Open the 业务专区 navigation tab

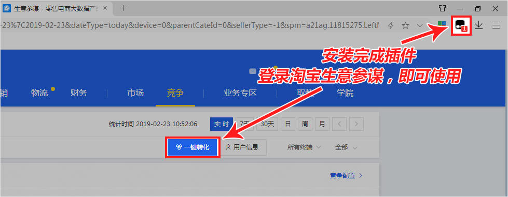(240, 94)
